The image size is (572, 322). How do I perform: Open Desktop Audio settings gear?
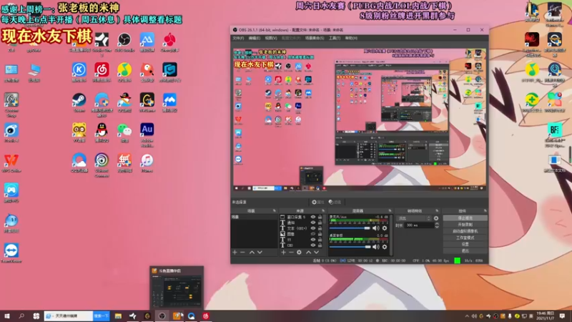point(385,247)
